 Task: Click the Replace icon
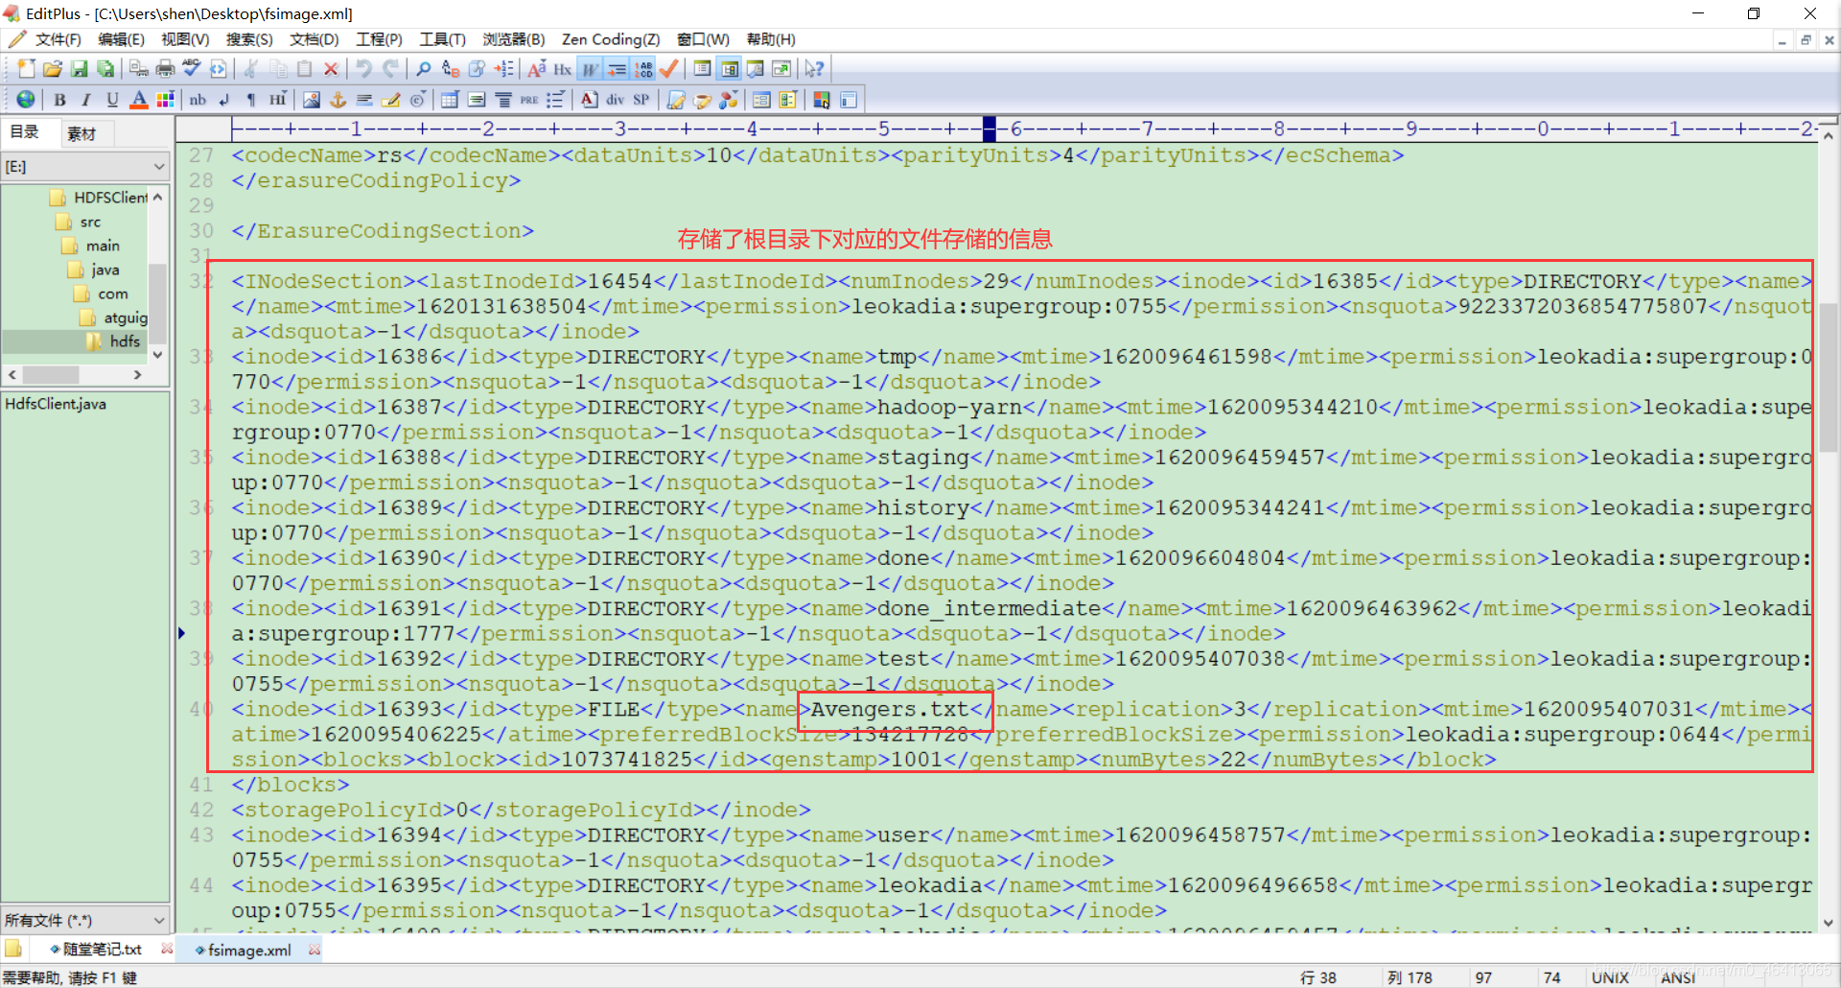click(451, 68)
